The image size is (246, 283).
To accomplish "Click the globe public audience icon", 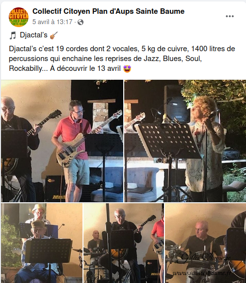I will [x=81, y=22].
